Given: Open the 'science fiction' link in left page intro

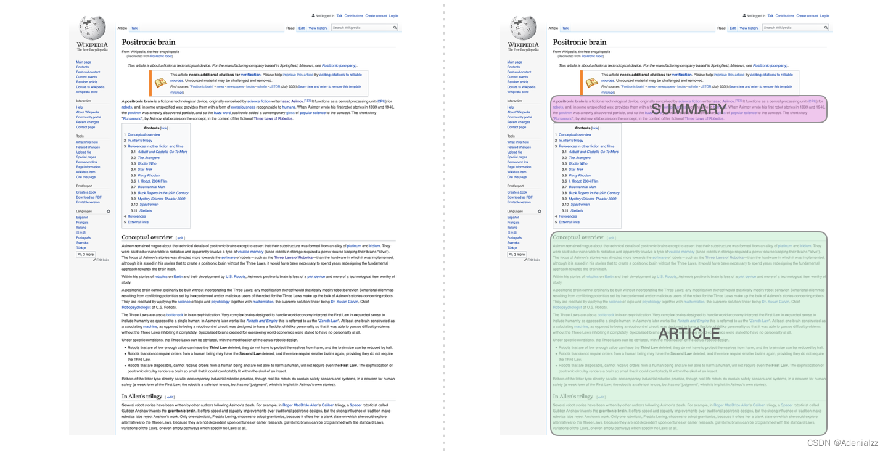Looking at the screenshot, I should 258,101.
